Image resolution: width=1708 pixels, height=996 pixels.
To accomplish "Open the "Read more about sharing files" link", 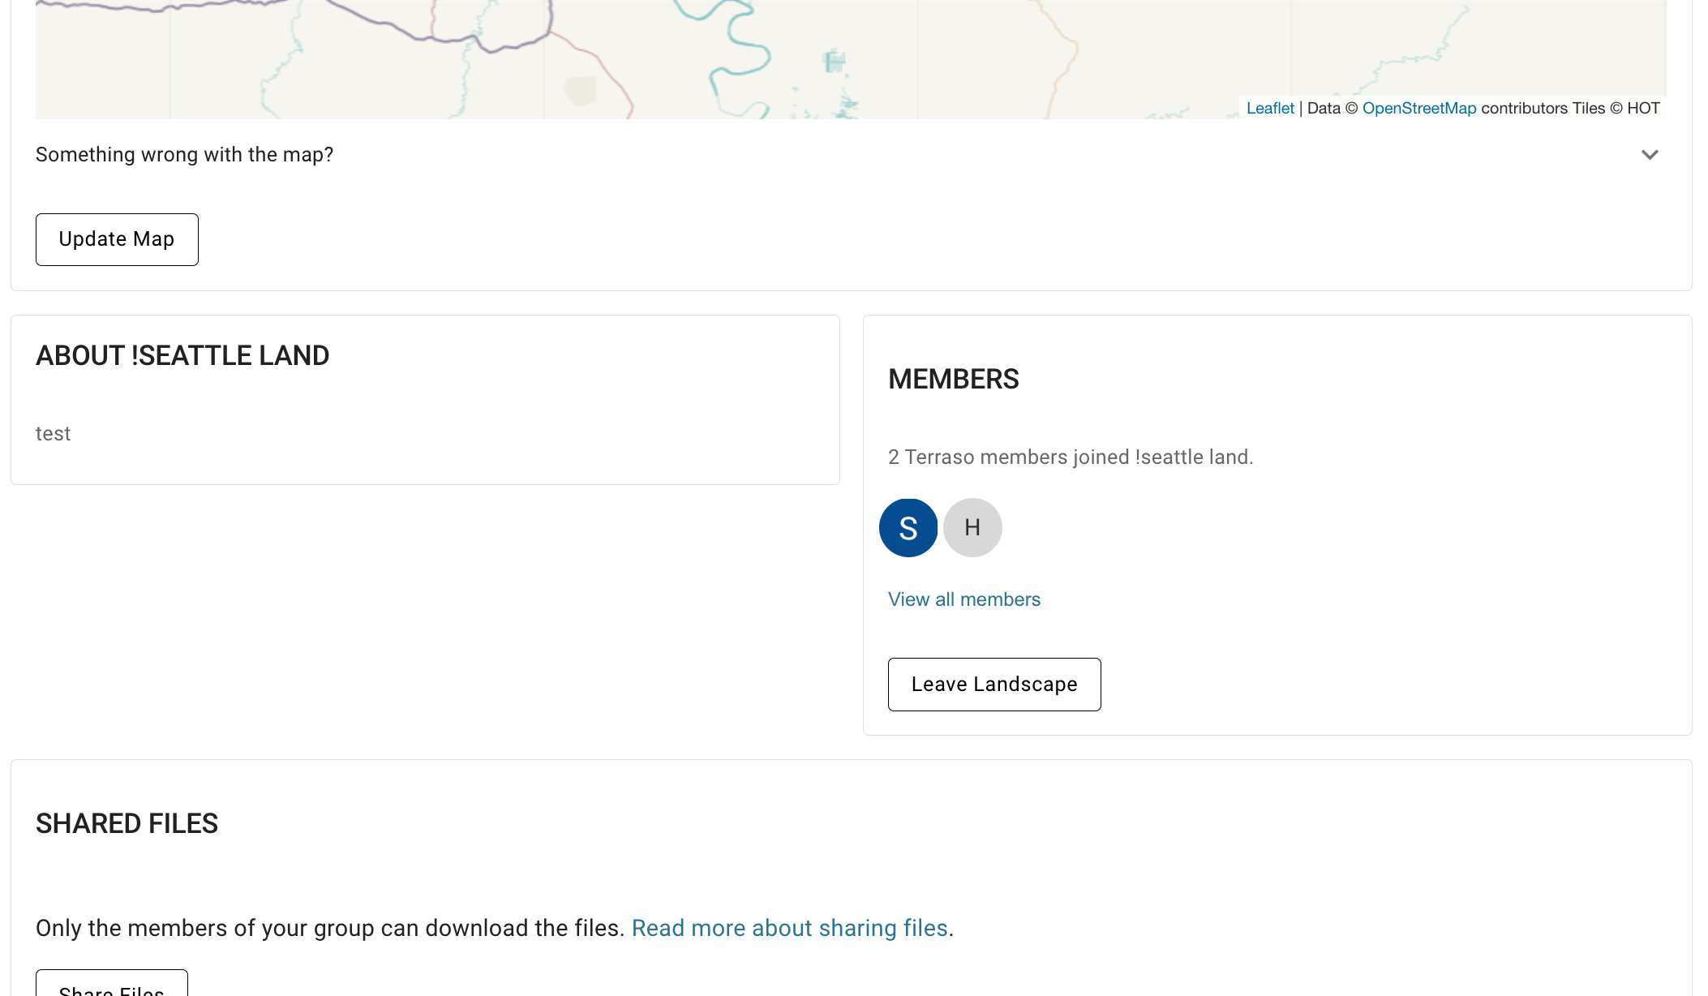I will click(x=791, y=927).
